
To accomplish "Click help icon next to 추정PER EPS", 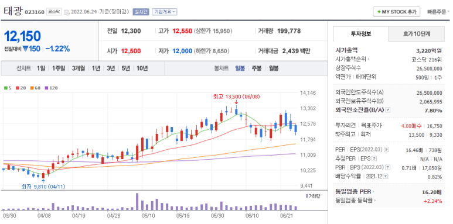I will [x=374, y=158].
